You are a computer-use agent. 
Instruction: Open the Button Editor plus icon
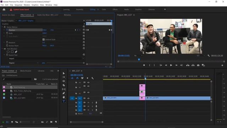click(x=222, y=65)
